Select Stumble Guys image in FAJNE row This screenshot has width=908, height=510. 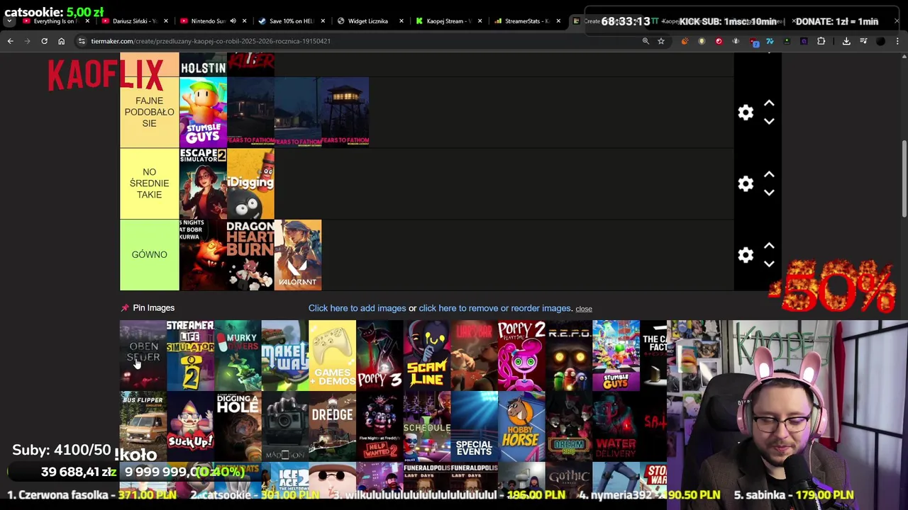(203, 113)
